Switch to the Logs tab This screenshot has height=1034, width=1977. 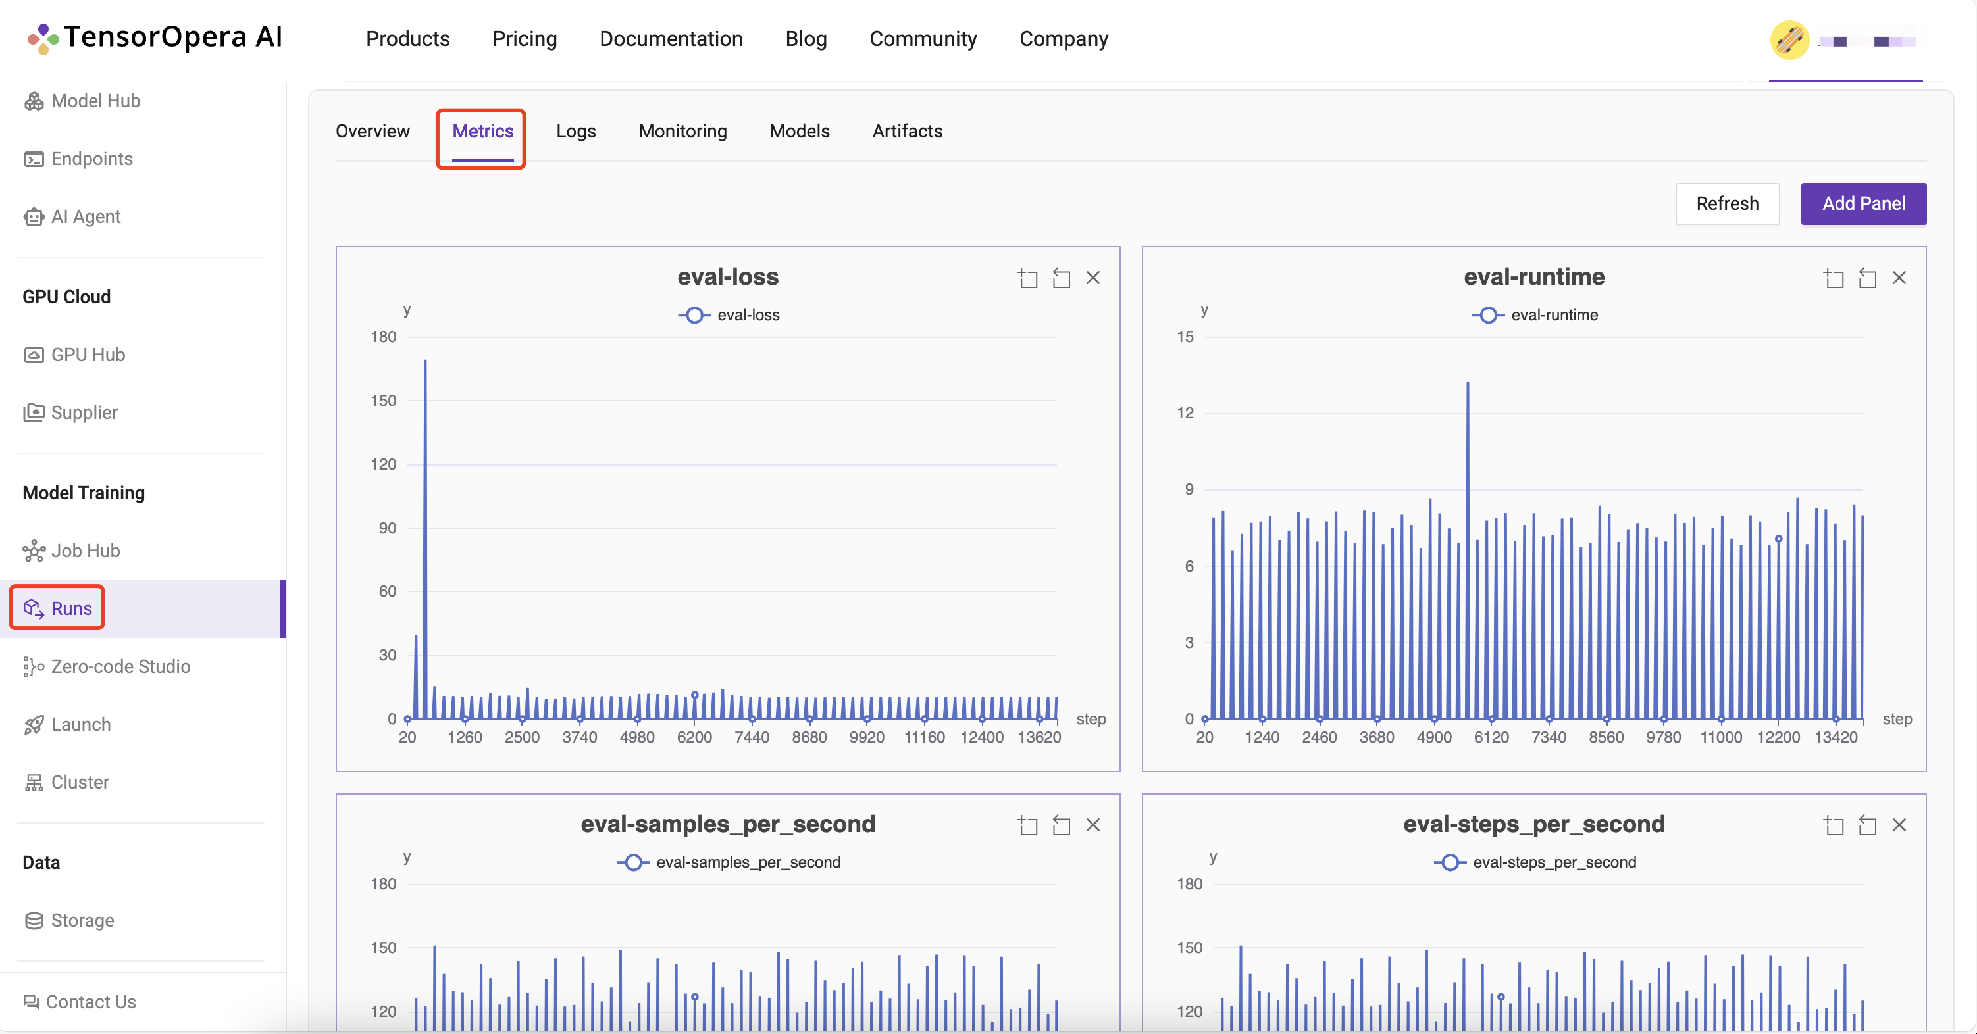pyautogui.click(x=576, y=131)
